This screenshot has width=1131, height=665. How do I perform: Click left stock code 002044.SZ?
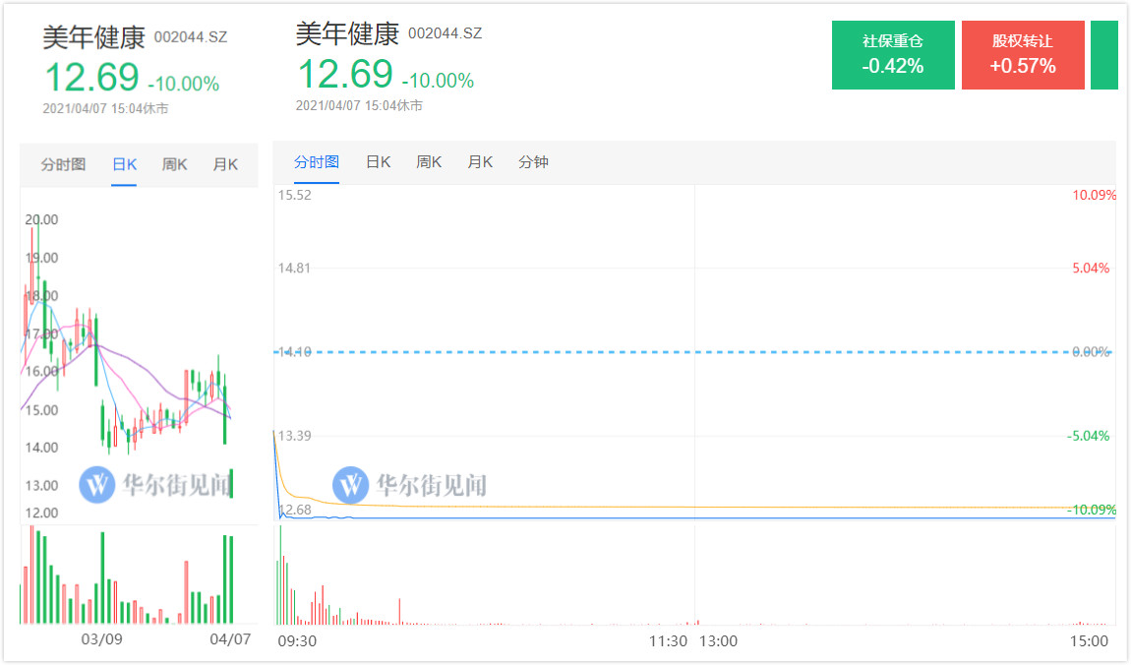tap(191, 37)
